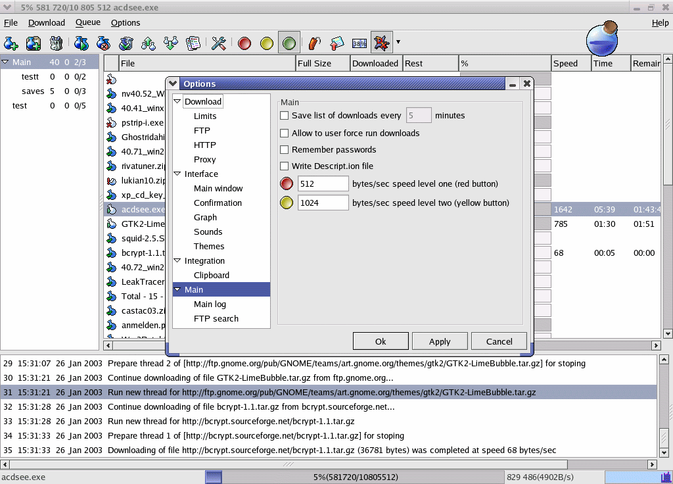Select yellow speed limit button in toolbar

[x=266, y=43]
